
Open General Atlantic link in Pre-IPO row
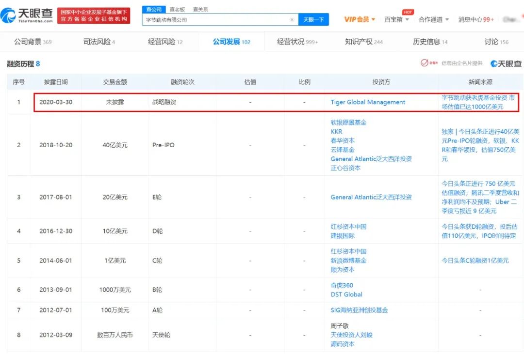tap(371, 159)
